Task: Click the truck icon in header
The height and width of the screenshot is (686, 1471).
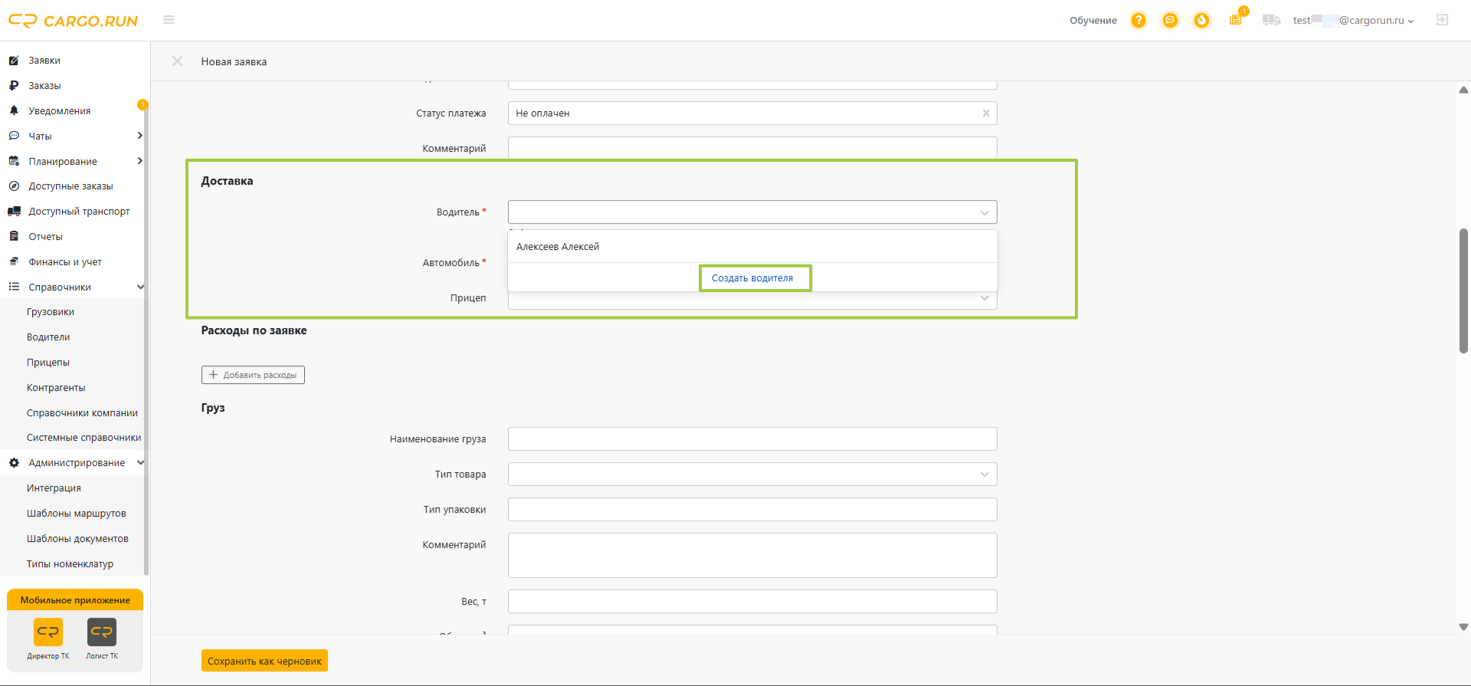Action: pyautogui.click(x=1271, y=21)
